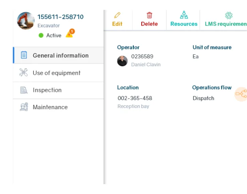Open Resources via its people icon
The width and height of the screenshot is (247, 194).
(184, 15)
